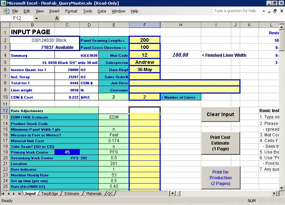This screenshot has height=205, width=285.
Task: Click the empty Sales Order# input cell
Action: [145, 77]
